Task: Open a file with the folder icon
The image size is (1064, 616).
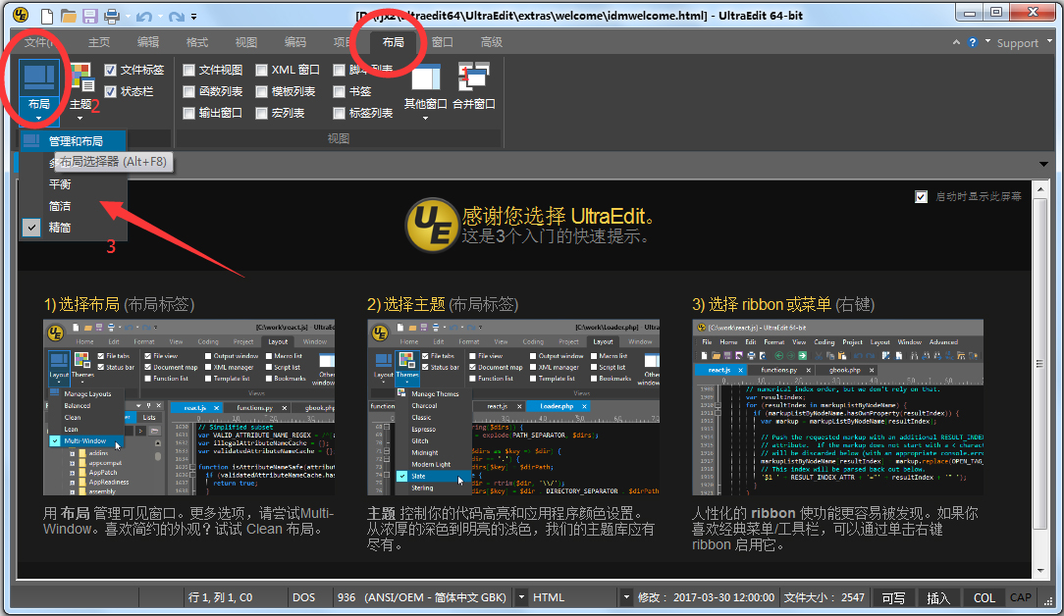Action: click(x=69, y=15)
